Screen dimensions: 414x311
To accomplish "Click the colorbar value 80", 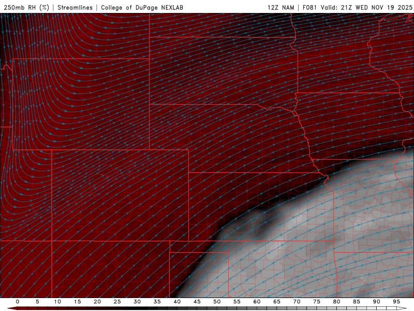I will [336, 302].
